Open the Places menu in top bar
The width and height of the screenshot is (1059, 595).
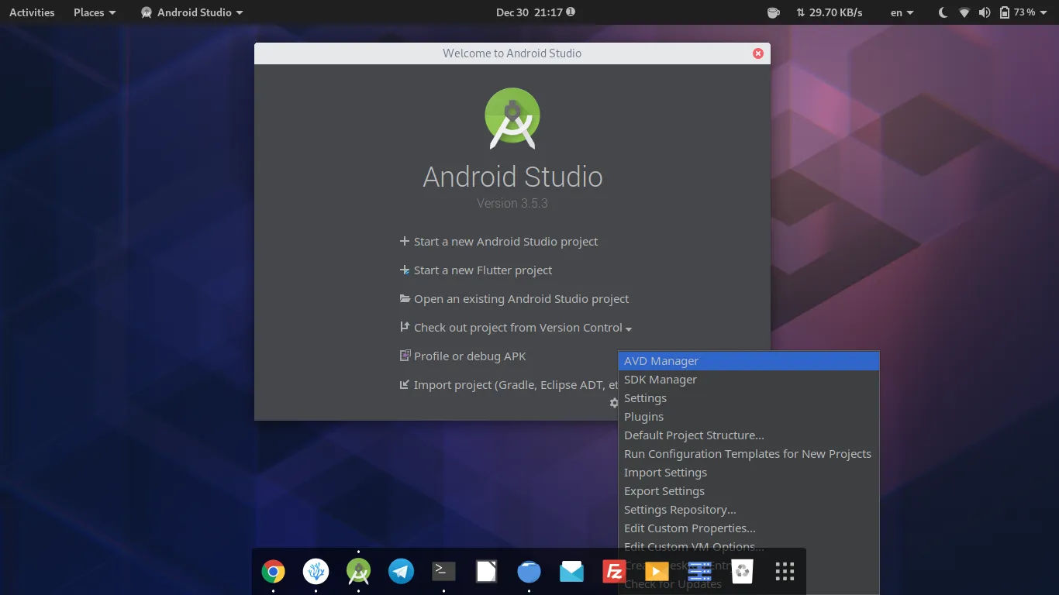pyautogui.click(x=95, y=12)
